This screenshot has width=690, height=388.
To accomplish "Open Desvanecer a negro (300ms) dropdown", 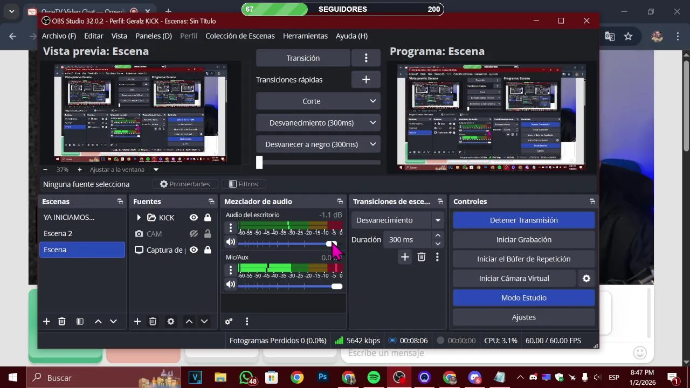I will tap(318, 144).
